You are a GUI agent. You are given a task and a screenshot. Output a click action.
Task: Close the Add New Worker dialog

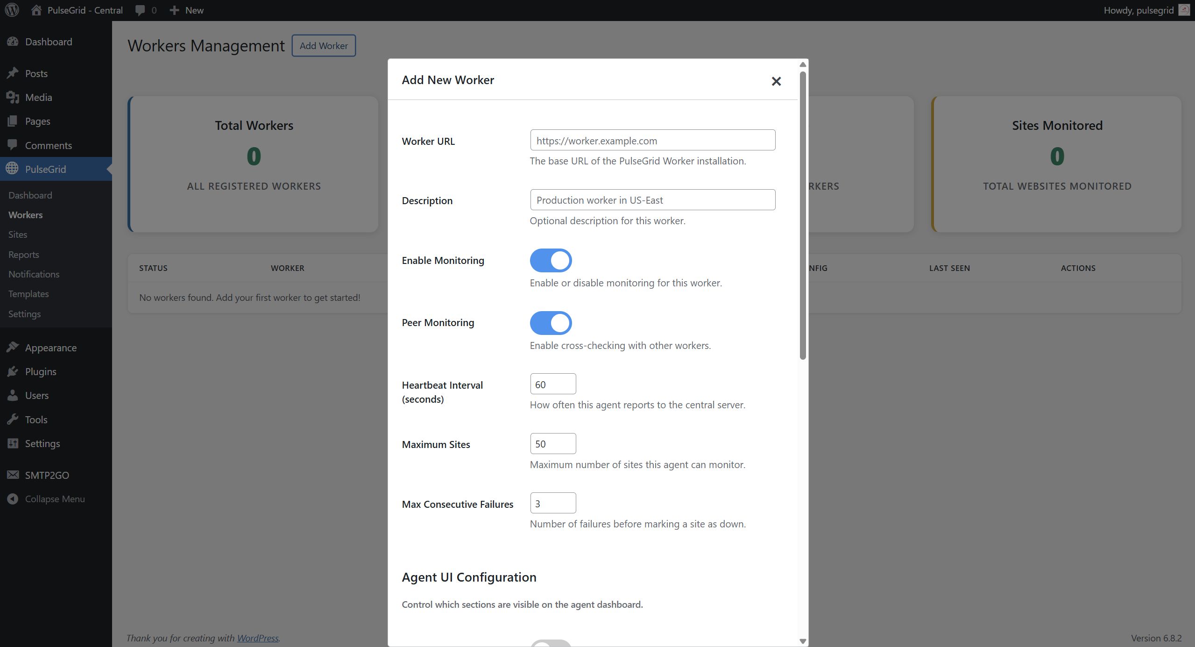click(x=776, y=81)
